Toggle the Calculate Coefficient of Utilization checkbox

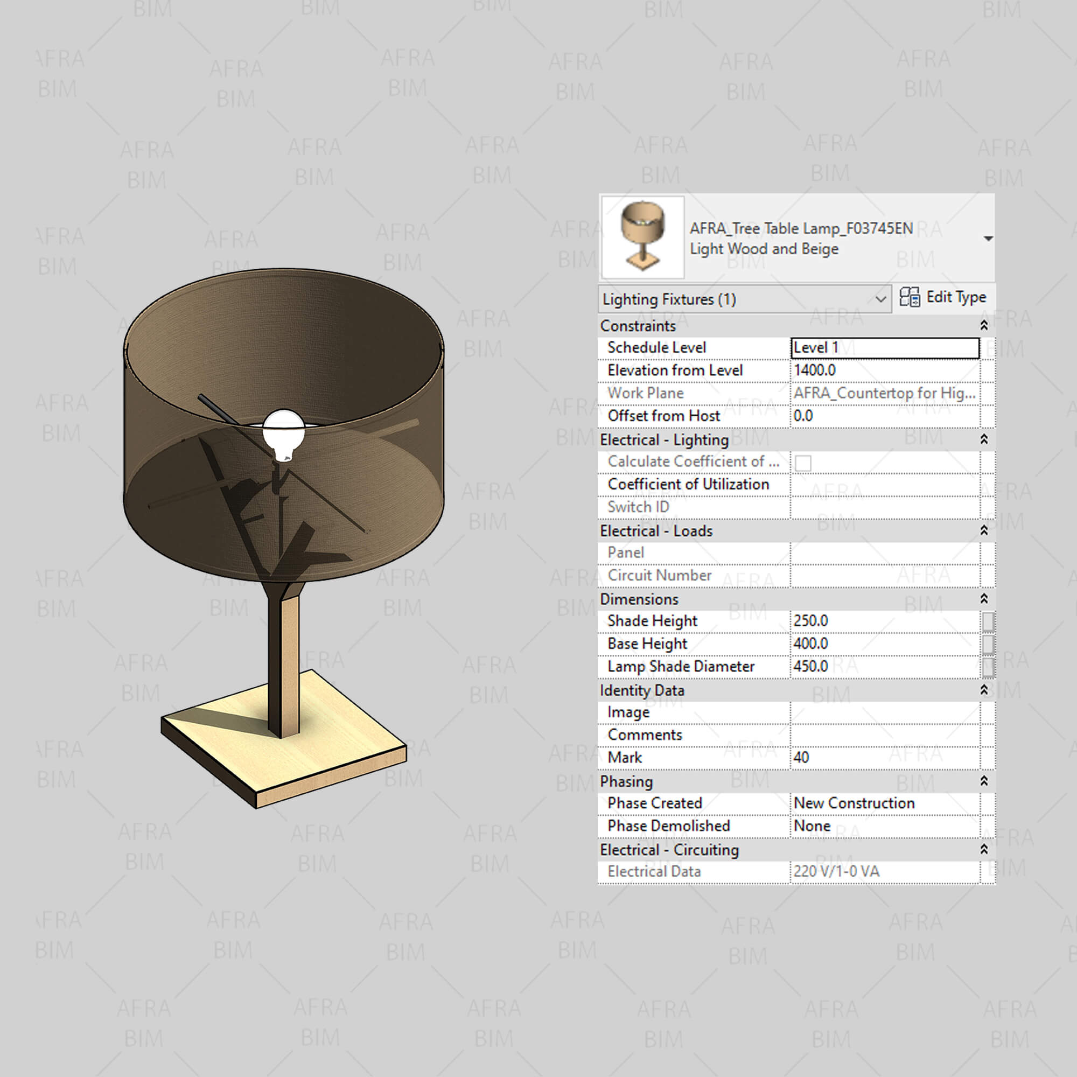pyautogui.click(x=803, y=463)
